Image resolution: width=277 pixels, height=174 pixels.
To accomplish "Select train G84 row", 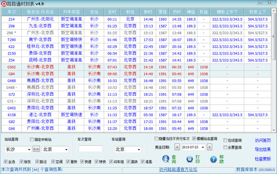I will 136,74.
